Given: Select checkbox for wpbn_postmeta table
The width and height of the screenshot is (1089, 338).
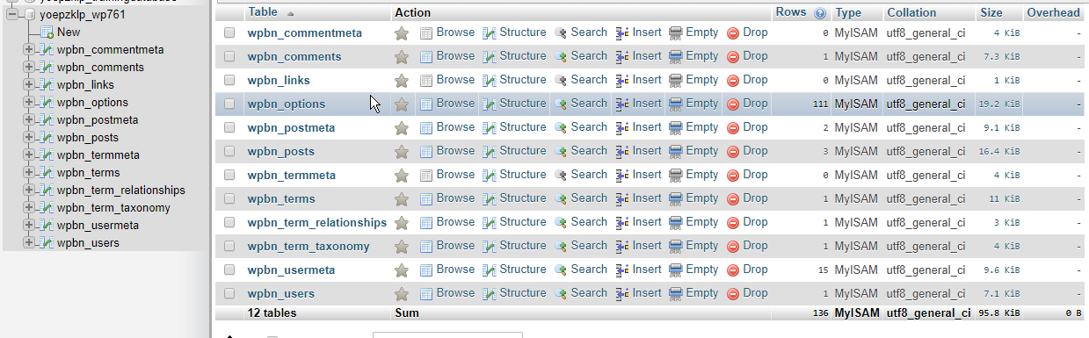Looking at the screenshot, I should [x=229, y=127].
